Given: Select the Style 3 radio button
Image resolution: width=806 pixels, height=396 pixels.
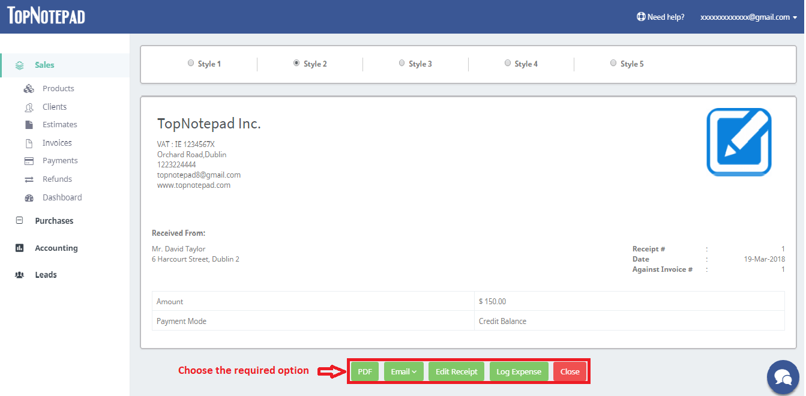Looking at the screenshot, I should [402, 62].
